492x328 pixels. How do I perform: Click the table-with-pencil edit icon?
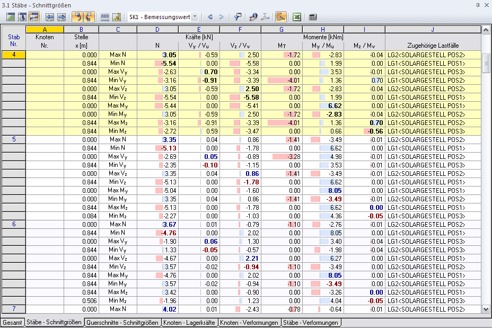pyautogui.click(x=117, y=17)
